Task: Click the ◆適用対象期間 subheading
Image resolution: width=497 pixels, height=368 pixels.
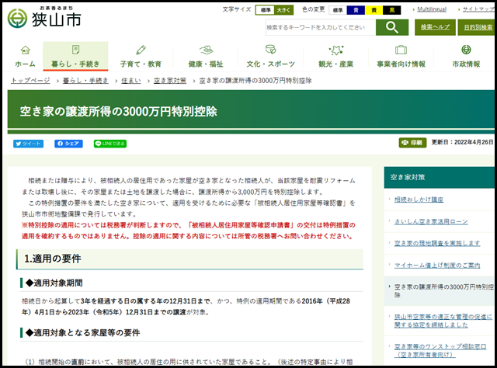Action: pyautogui.click(x=54, y=283)
